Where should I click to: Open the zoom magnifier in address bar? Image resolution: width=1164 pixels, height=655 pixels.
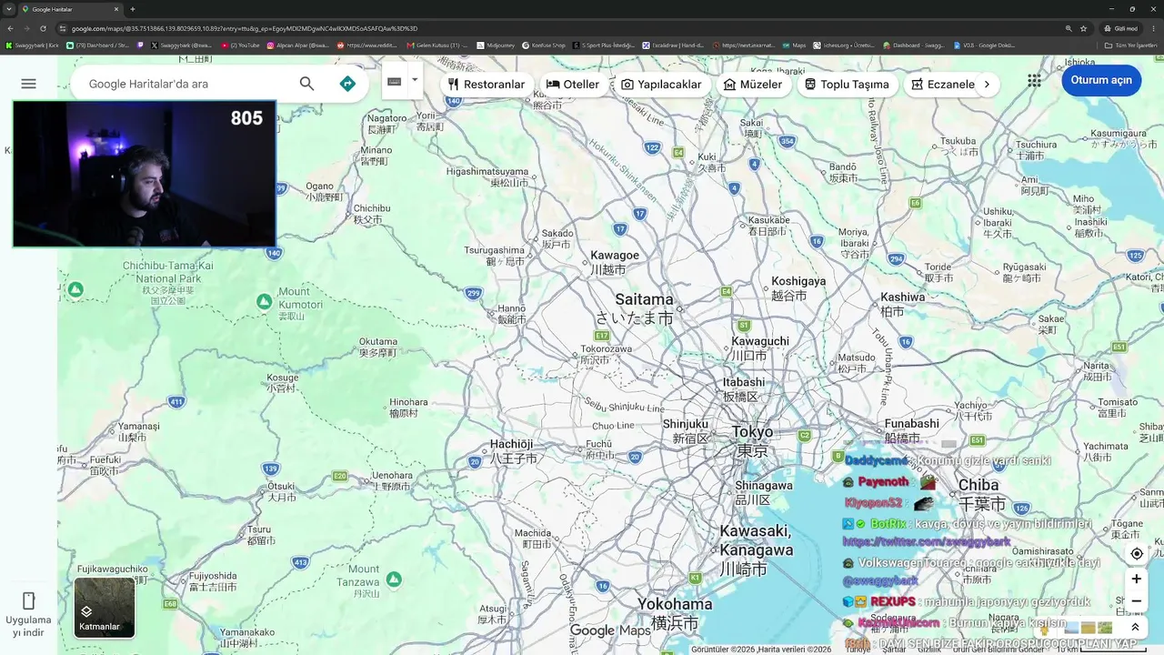(1069, 28)
